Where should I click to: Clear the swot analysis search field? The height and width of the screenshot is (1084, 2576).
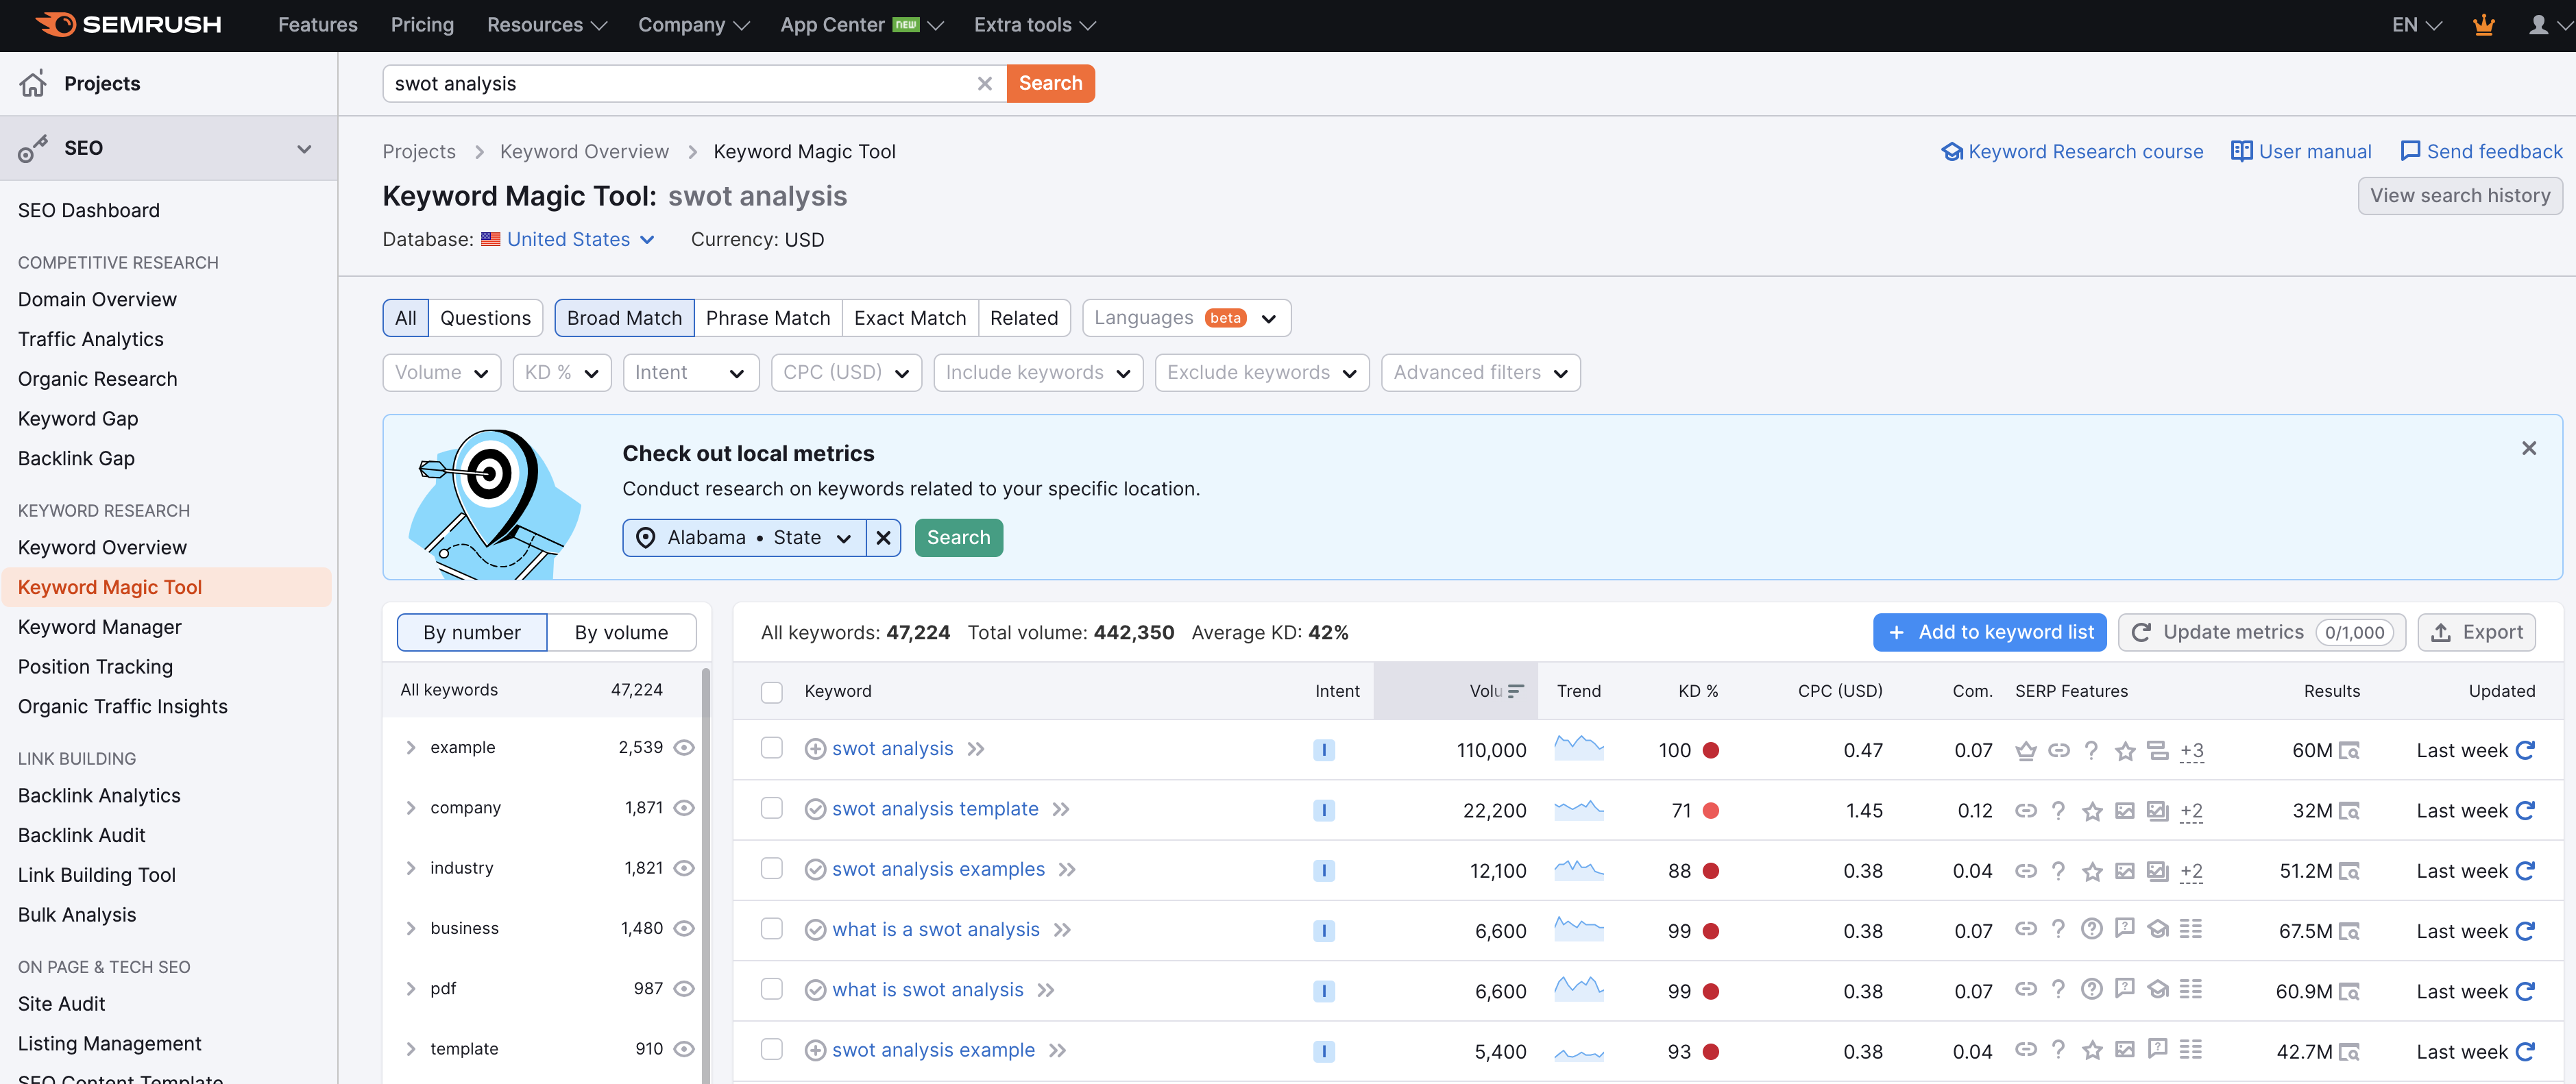click(x=984, y=84)
